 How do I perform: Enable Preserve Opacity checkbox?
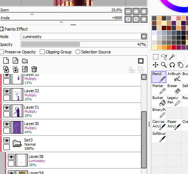(x=2, y=52)
